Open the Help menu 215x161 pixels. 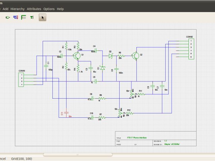tap(60, 9)
